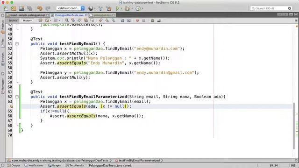299x168 pixels.
Task: Click the Comment lines icon
Action: [152, 21]
